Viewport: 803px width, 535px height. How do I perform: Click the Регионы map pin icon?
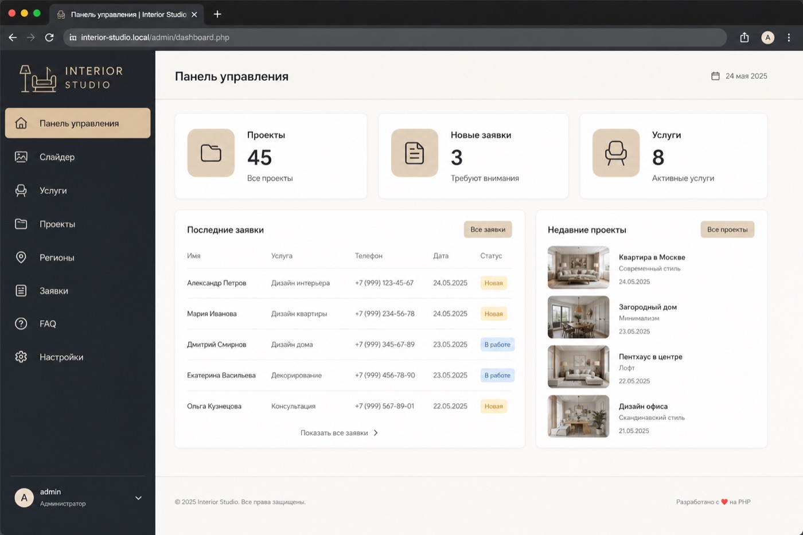coord(21,257)
